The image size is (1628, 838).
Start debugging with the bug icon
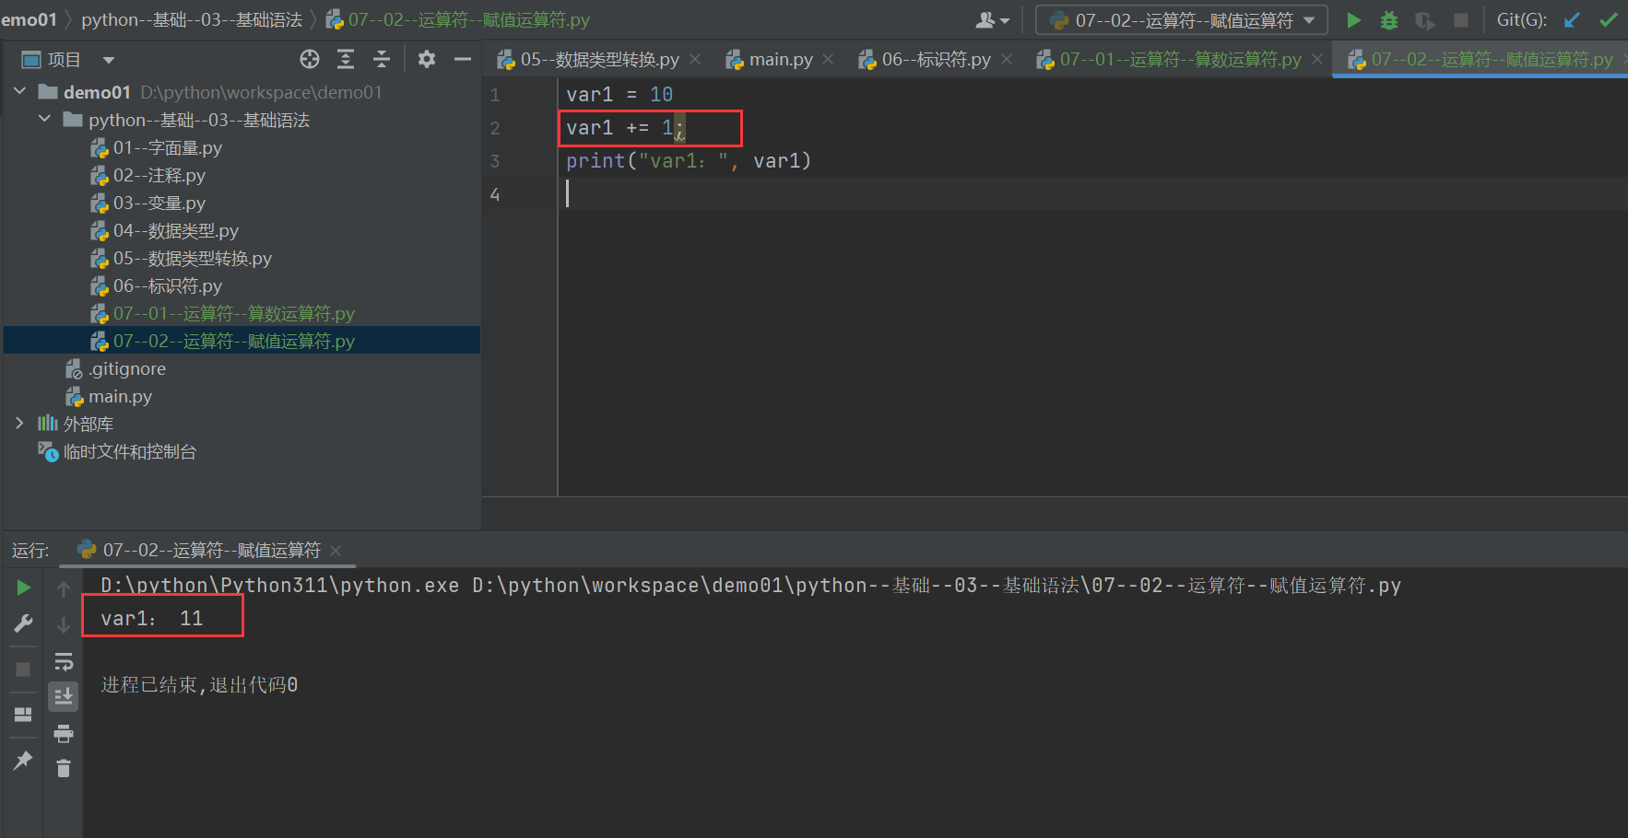(1389, 20)
